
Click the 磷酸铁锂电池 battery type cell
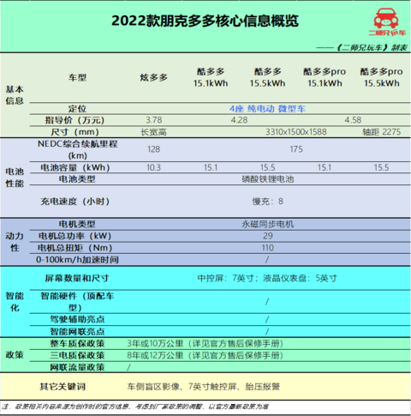268,179
